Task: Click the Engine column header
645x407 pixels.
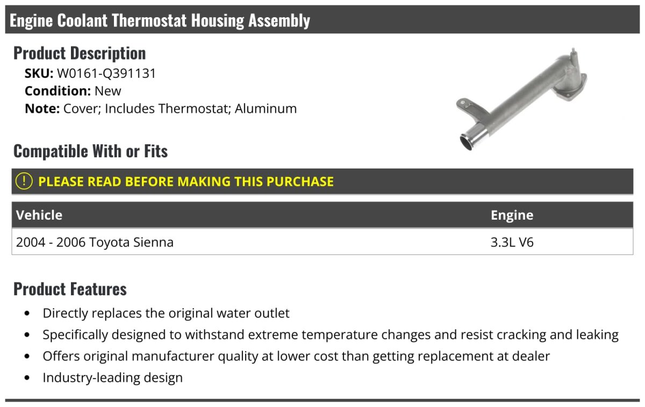Action: tap(512, 215)
